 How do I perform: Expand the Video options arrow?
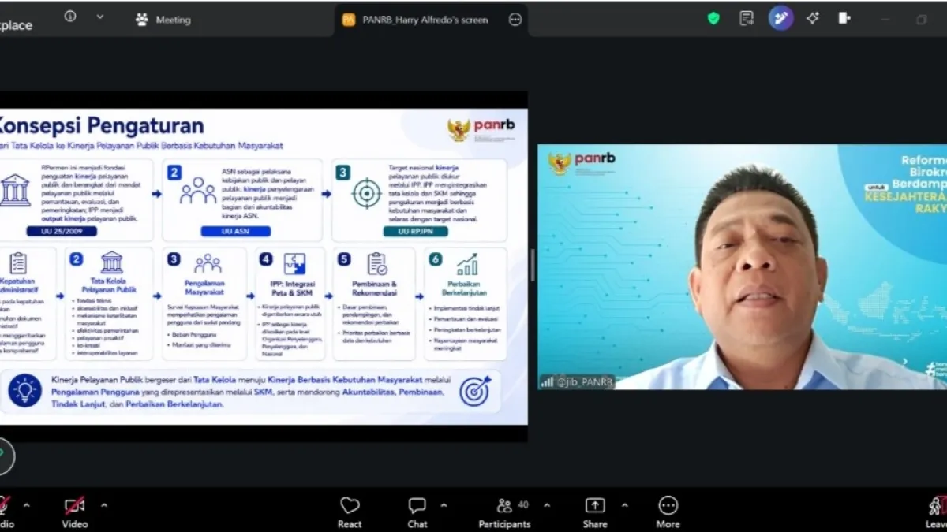coord(104,505)
